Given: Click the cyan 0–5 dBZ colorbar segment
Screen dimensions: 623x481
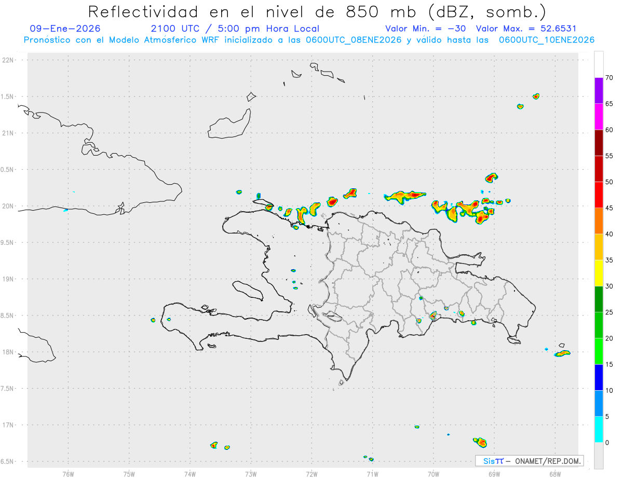Looking at the screenshot, I should (599, 430).
